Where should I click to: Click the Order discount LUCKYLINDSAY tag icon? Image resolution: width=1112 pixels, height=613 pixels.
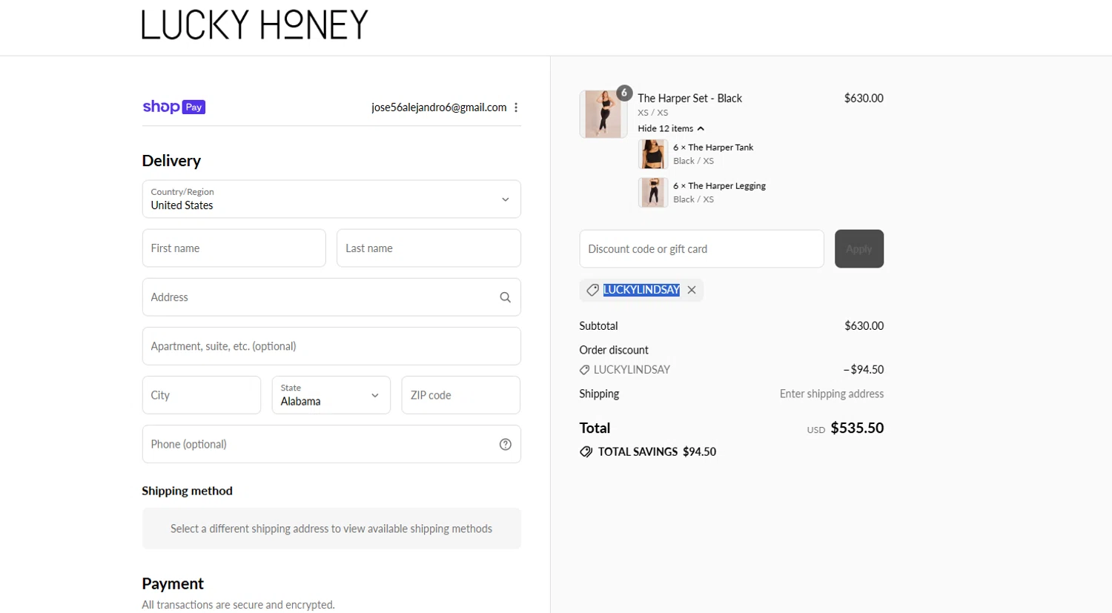(x=584, y=370)
